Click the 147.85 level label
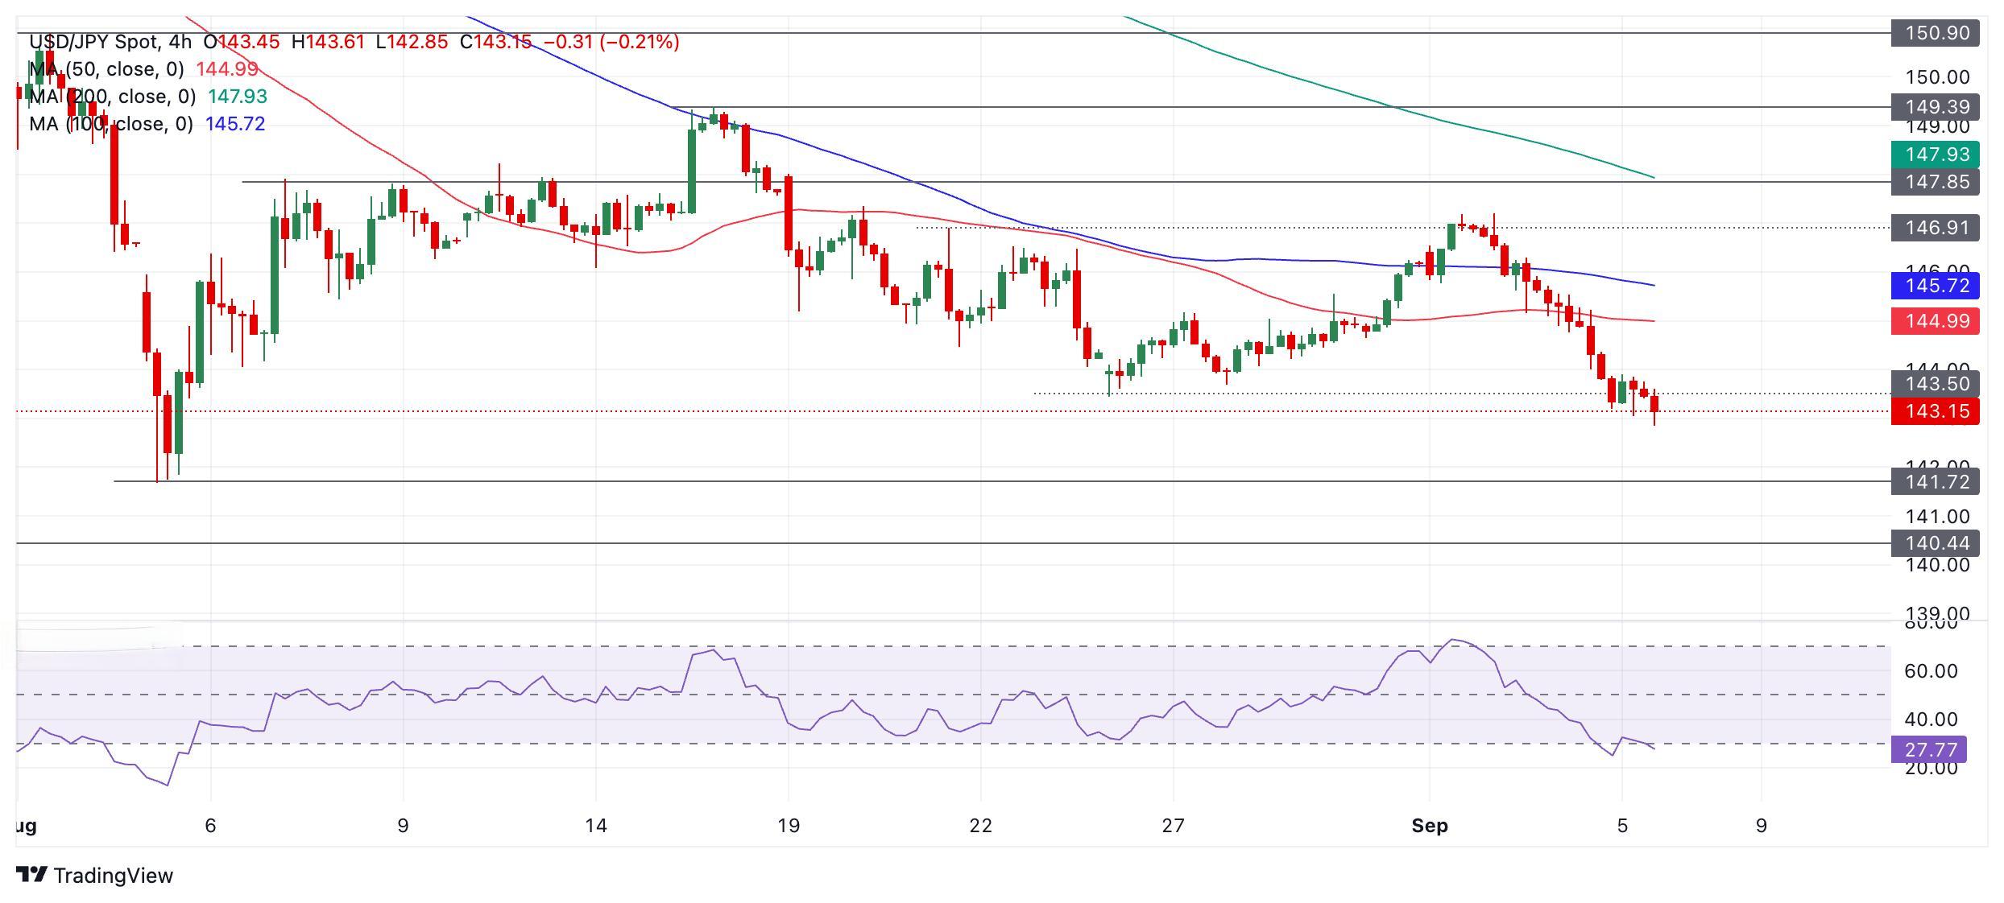The height and width of the screenshot is (903, 2004). (x=1936, y=182)
